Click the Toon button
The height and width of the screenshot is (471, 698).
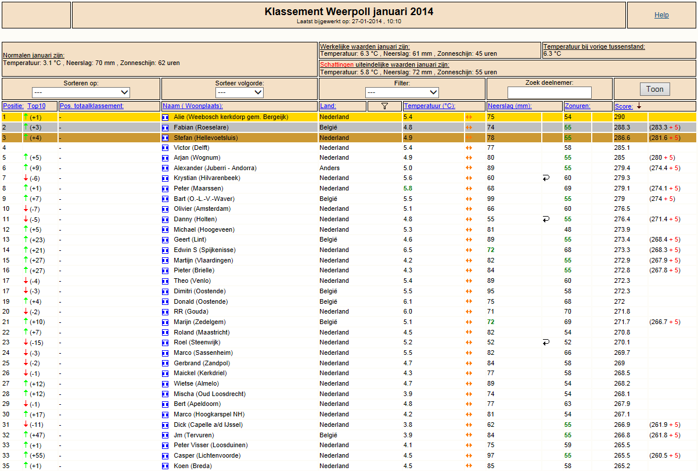(654, 89)
